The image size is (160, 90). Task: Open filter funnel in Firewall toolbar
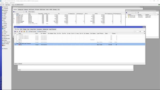pyautogui.click(x=27, y=31)
